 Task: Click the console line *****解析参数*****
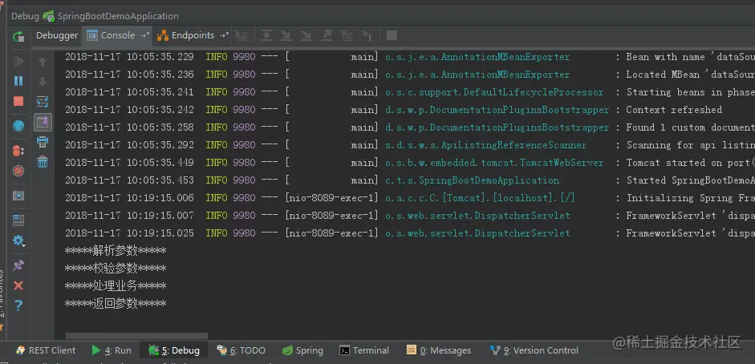pyautogui.click(x=116, y=250)
